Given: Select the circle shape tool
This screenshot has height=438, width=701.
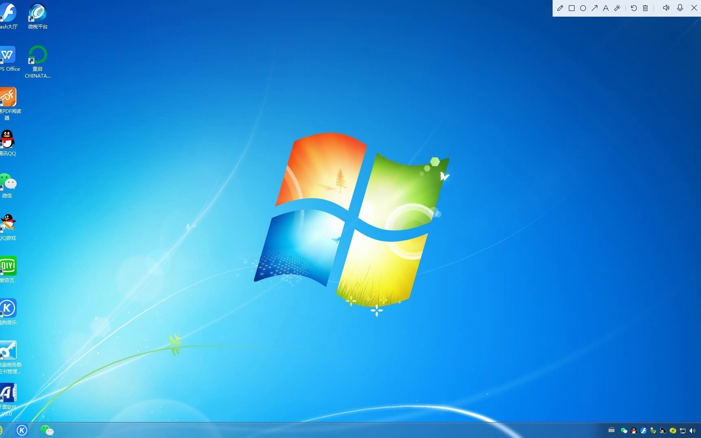Looking at the screenshot, I should (583, 8).
